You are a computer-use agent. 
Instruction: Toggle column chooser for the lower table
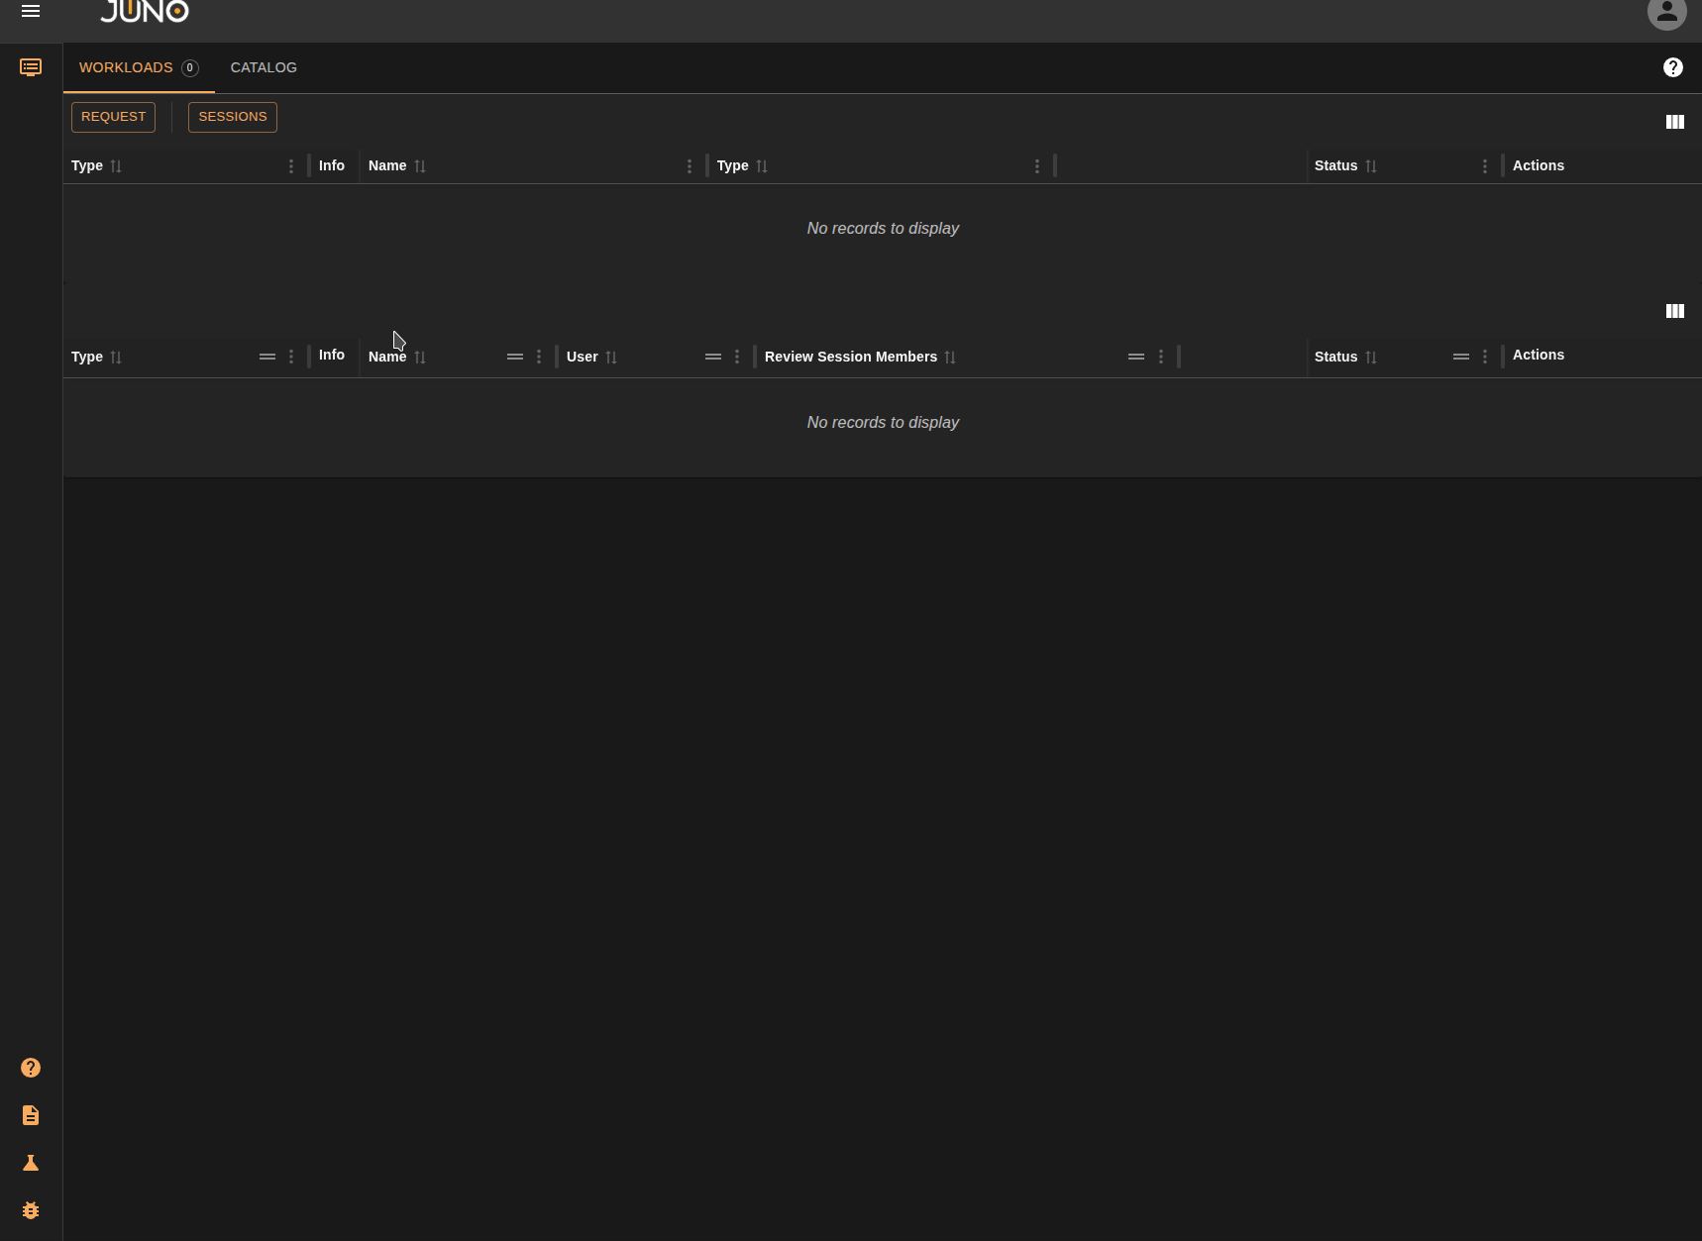click(1674, 311)
